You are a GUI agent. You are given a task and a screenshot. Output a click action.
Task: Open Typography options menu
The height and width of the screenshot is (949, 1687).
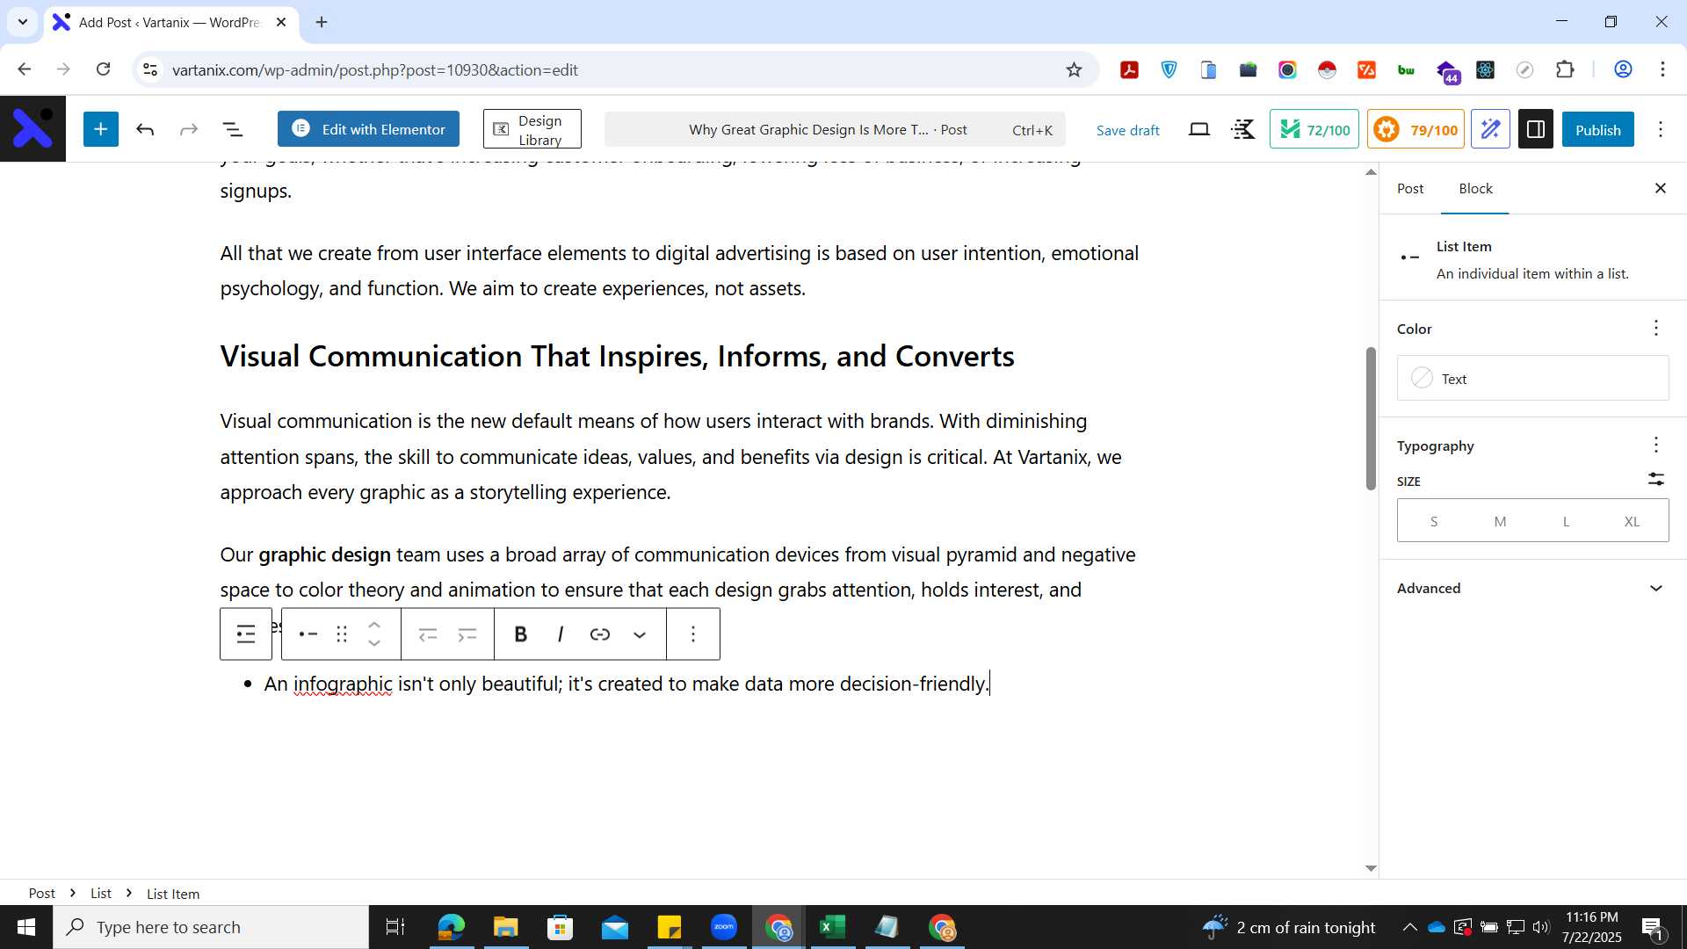tap(1655, 445)
